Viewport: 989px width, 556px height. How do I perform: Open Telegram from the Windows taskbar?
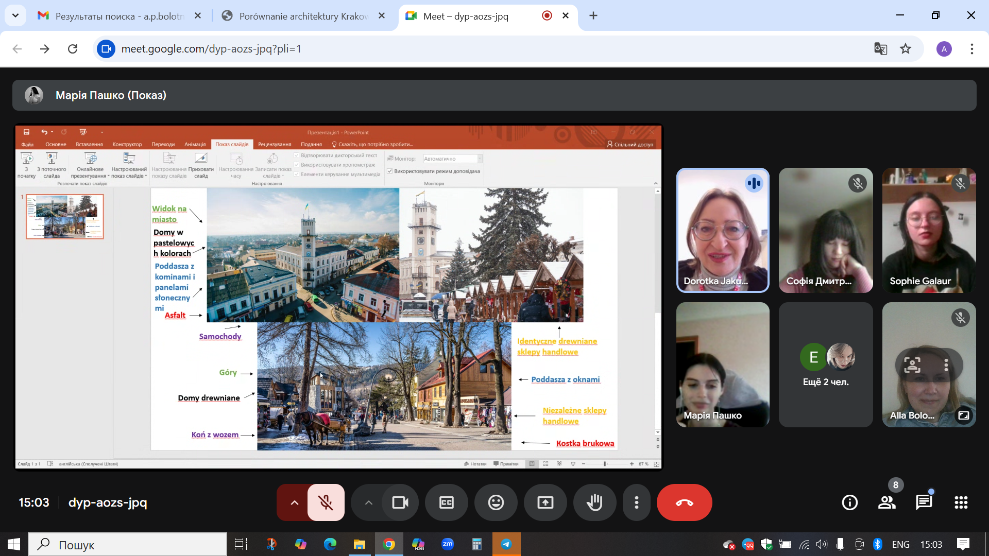(x=506, y=544)
